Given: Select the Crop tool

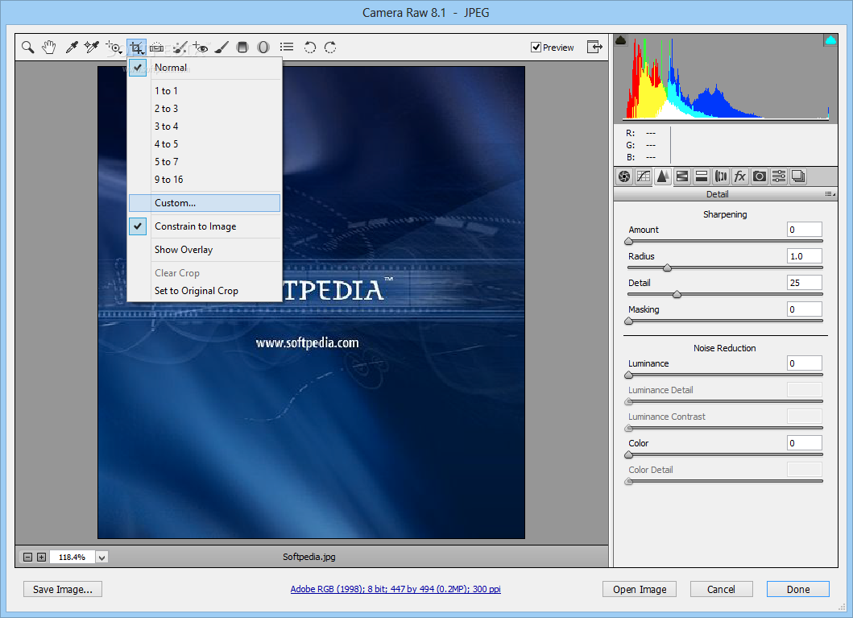Looking at the screenshot, I should 137,48.
